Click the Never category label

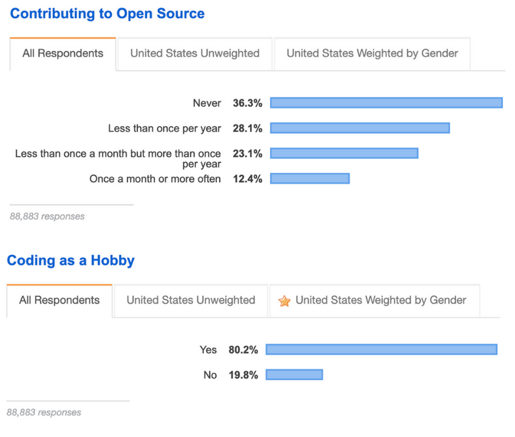(207, 103)
